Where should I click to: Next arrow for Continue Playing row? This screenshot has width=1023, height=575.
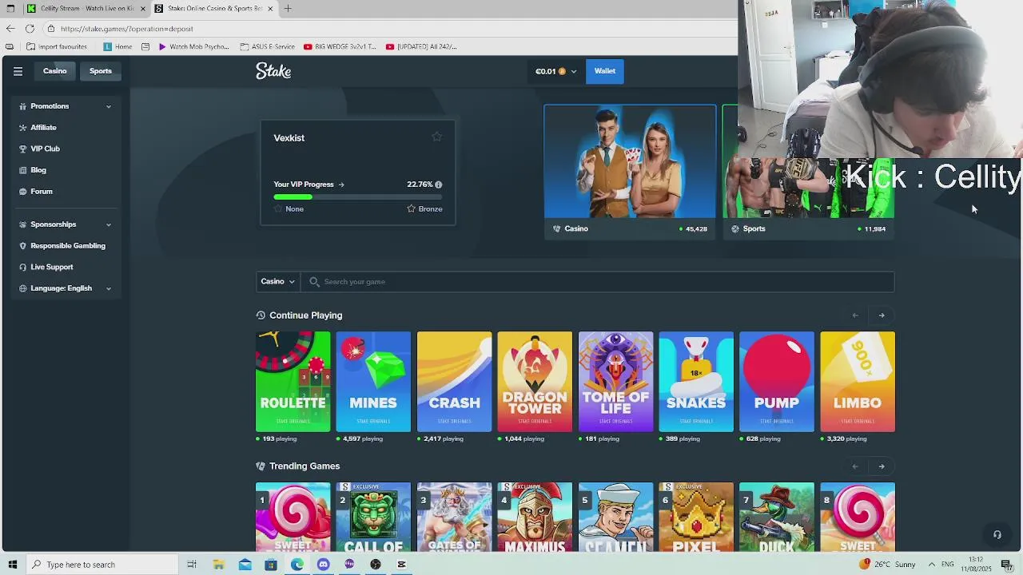click(882, 315)
